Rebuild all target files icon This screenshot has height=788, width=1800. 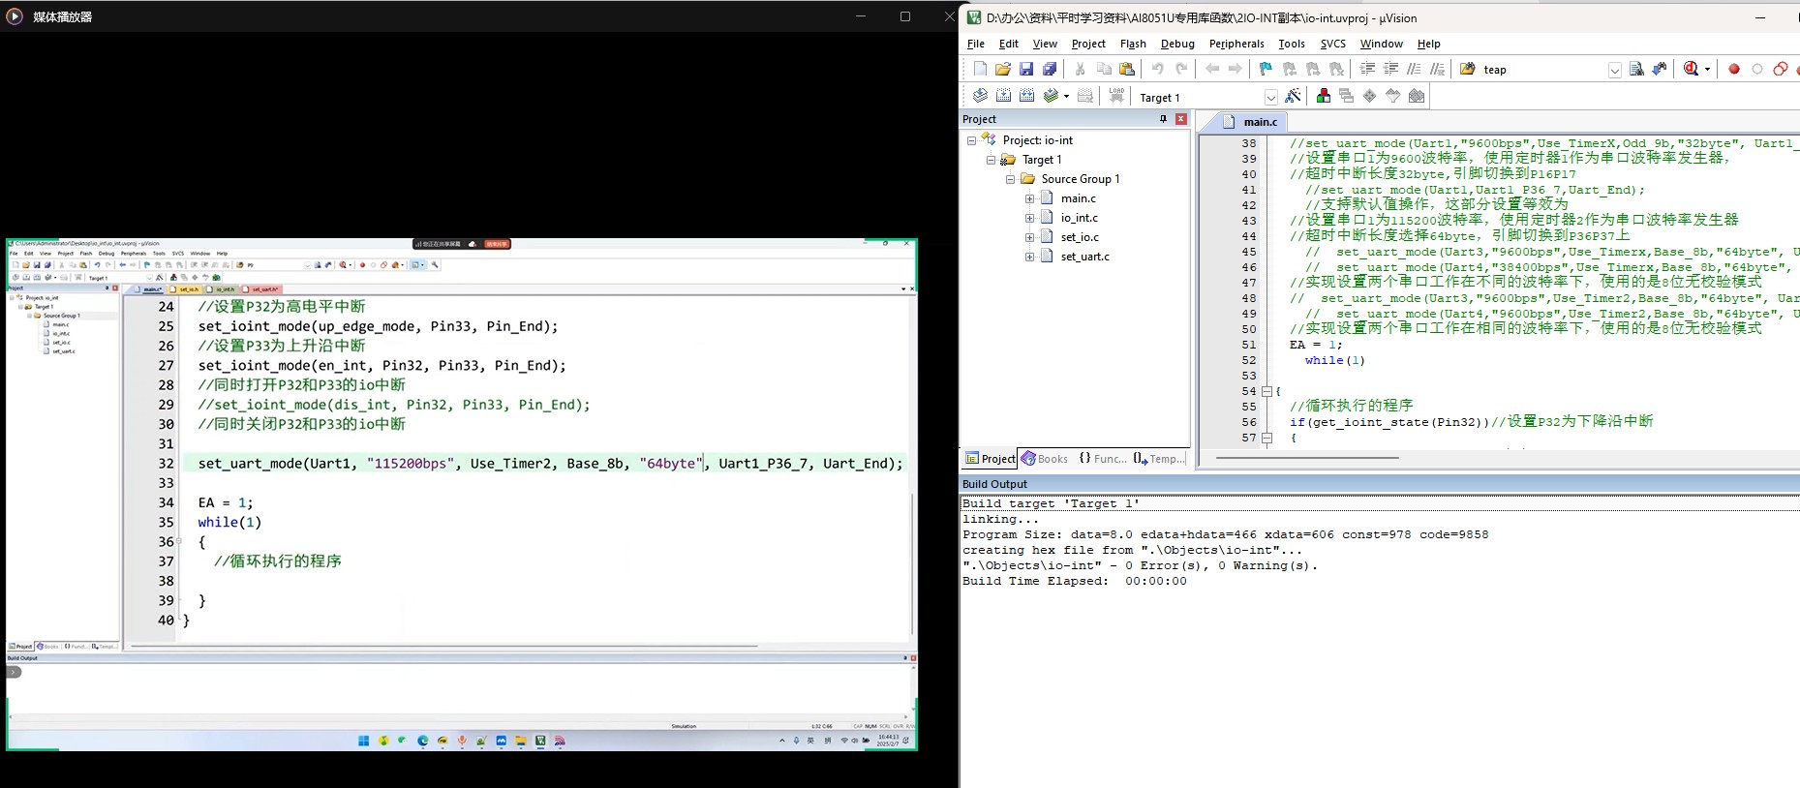(x=1026, y=96)
